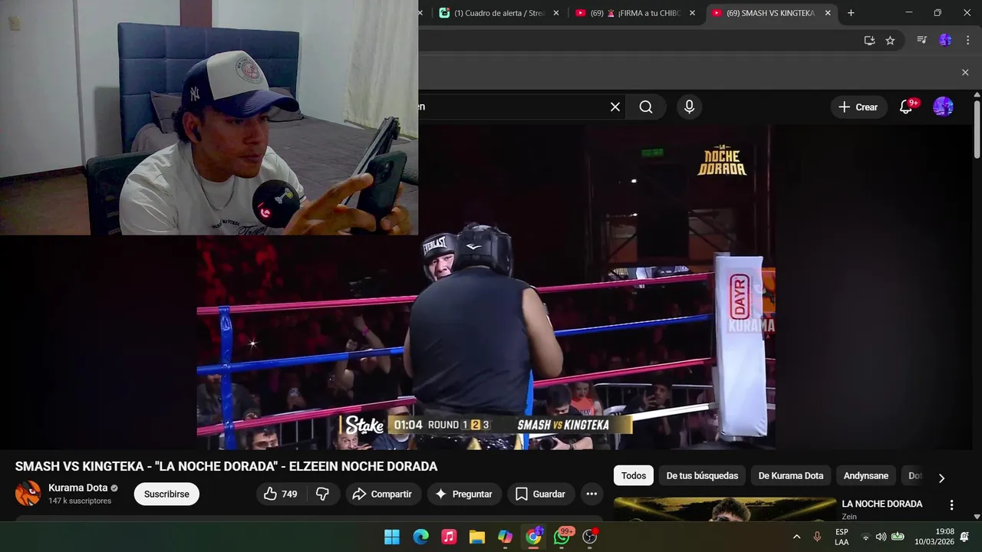Open the Windows Start menu
982x552 pixels.
[x=392, y=537]
